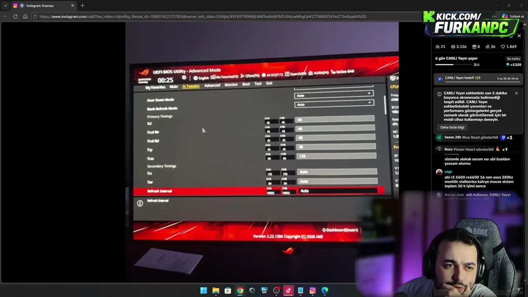Open the BIOS Tool tab
This screenshot has height=297, width=528.
258,84
